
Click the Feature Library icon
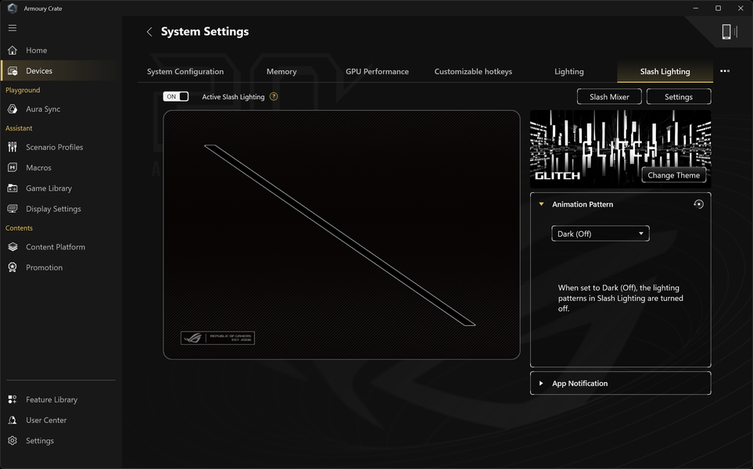pos(13,399)
